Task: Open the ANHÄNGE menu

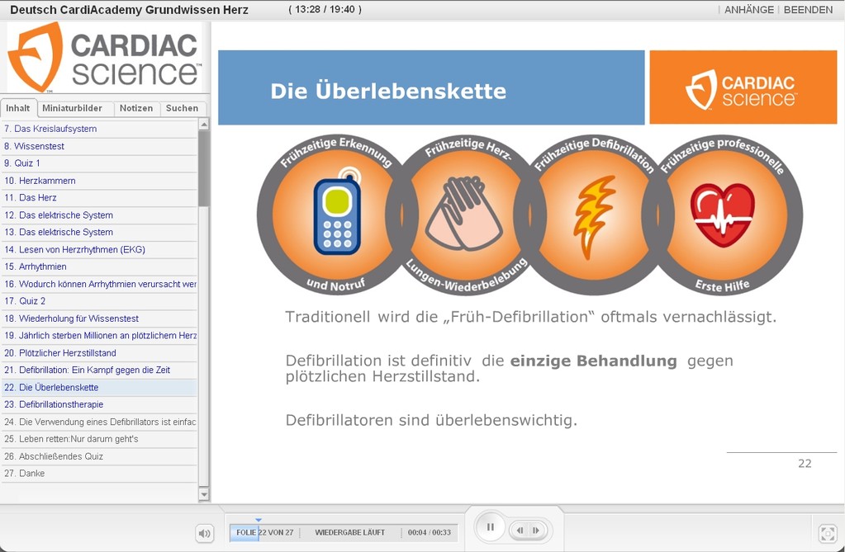Action: (748, 10)
